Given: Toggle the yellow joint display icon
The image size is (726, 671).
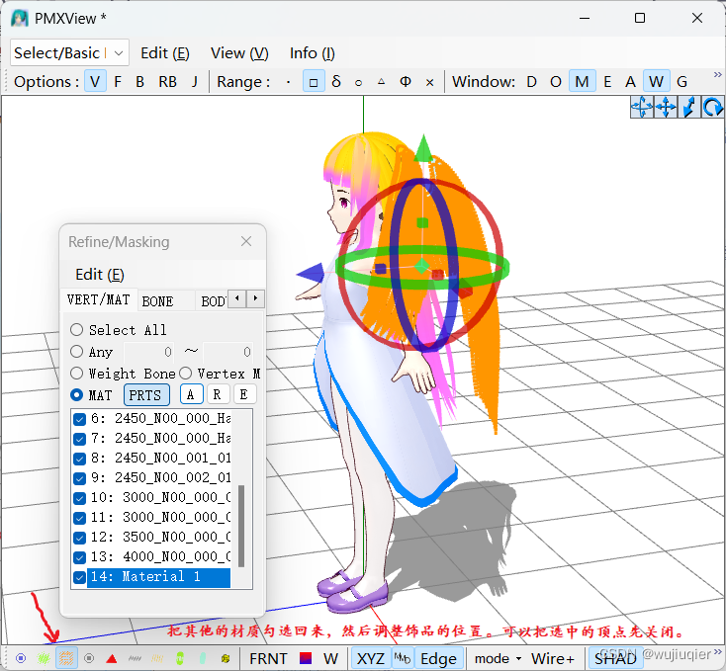Looking at the screenshot, I should (x=226, y=658).
